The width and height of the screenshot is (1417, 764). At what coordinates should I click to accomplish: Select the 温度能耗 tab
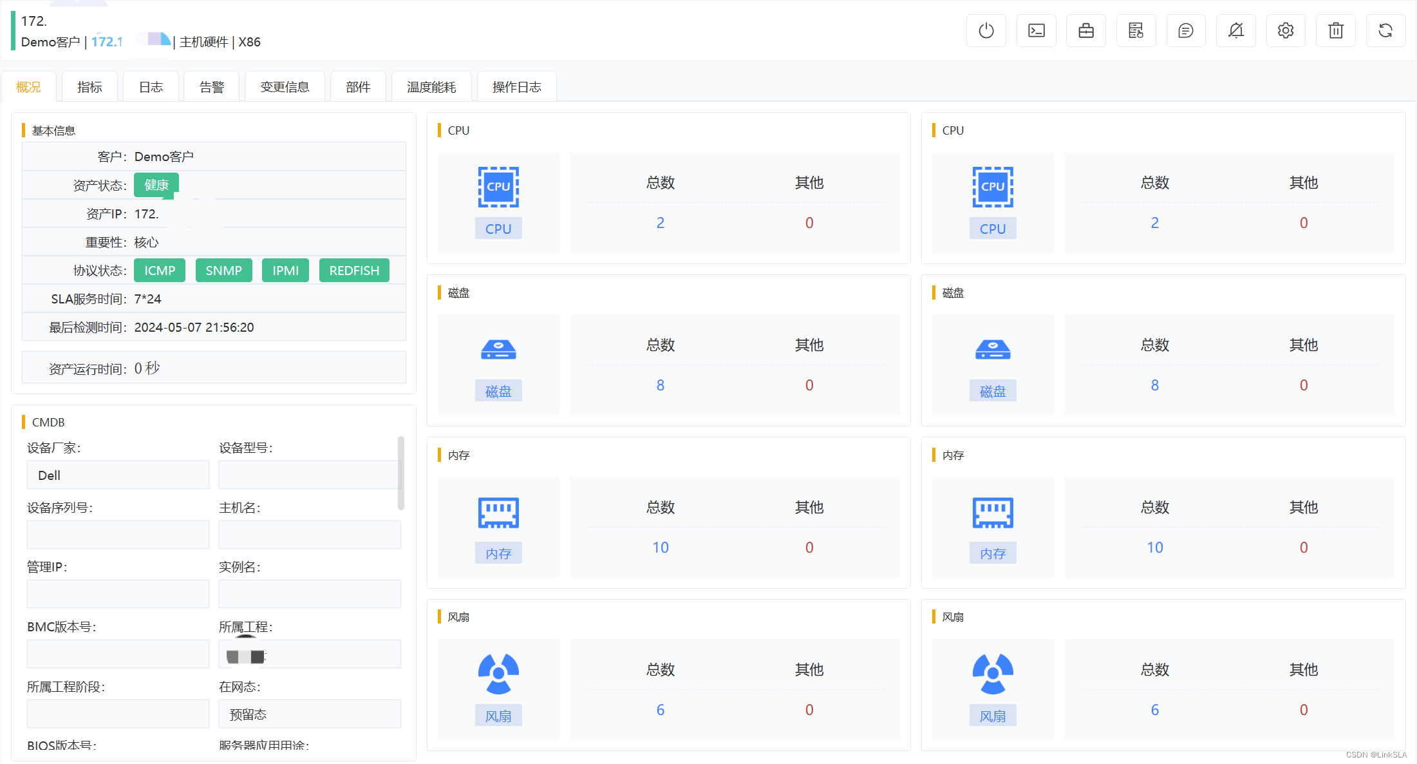[x=431, y=87]
